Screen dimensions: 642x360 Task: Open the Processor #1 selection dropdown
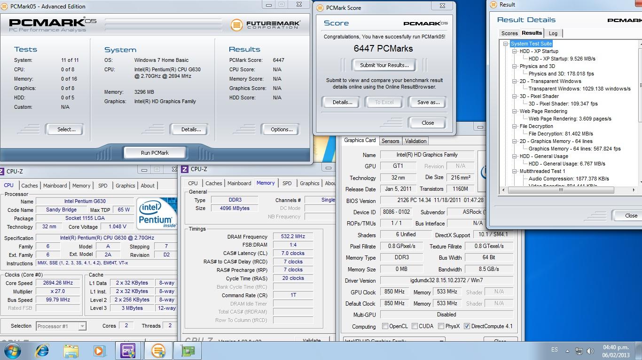pyautogui.click(x=61, y=326)
